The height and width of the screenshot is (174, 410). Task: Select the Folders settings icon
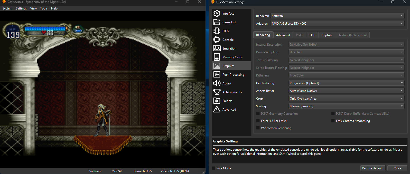click(217, 101)
